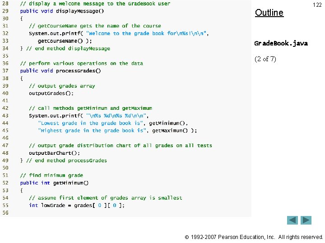The image size is (325, 243).
Task: Click line number 37
Action: point(5,71)
